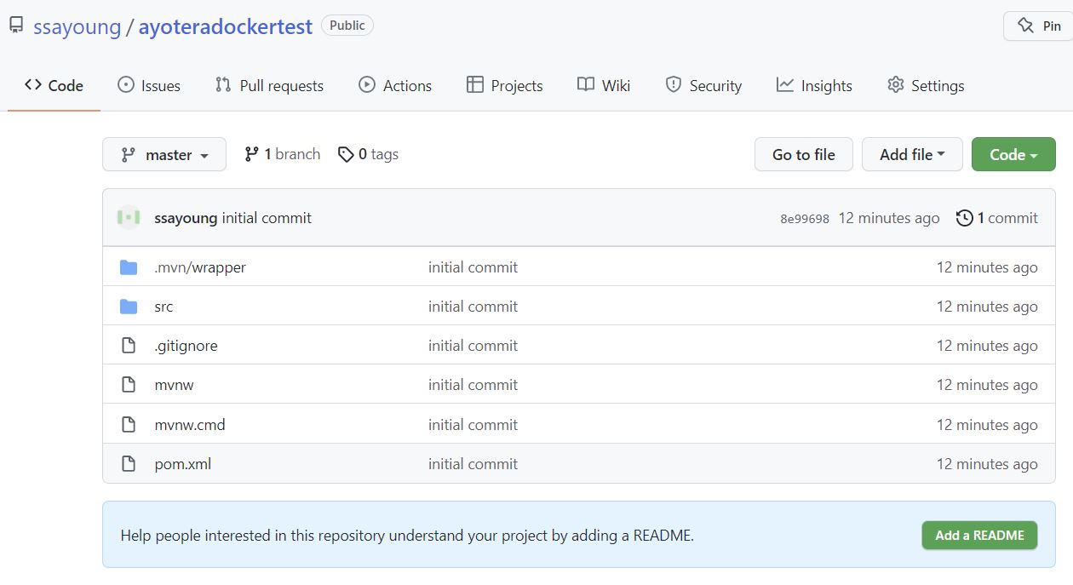Viewport: 1073px width, 585px height.
Task: Click the branch icon beside 1 branch
Action: pos(251,154)
